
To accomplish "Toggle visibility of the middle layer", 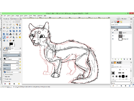I will (113, 36).
